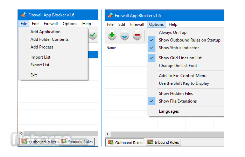This screenshot has width=245, height=157.
Task: Switch to Inbound Rules tab in right window
Action: pos(163,142)
